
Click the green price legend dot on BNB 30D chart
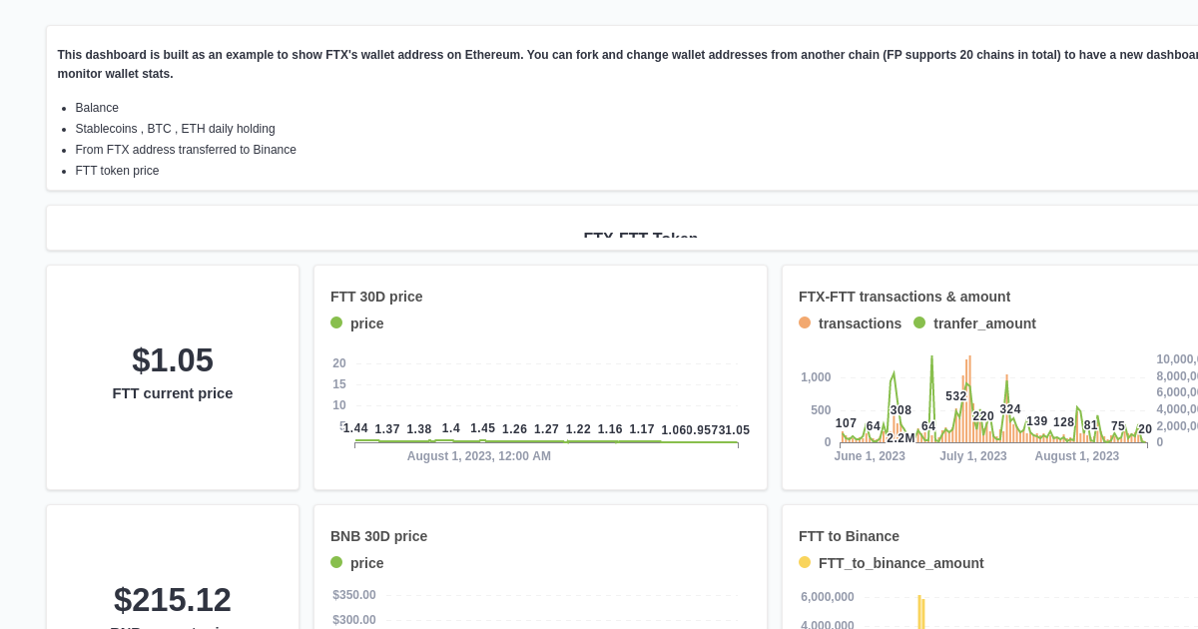point(336,562)
